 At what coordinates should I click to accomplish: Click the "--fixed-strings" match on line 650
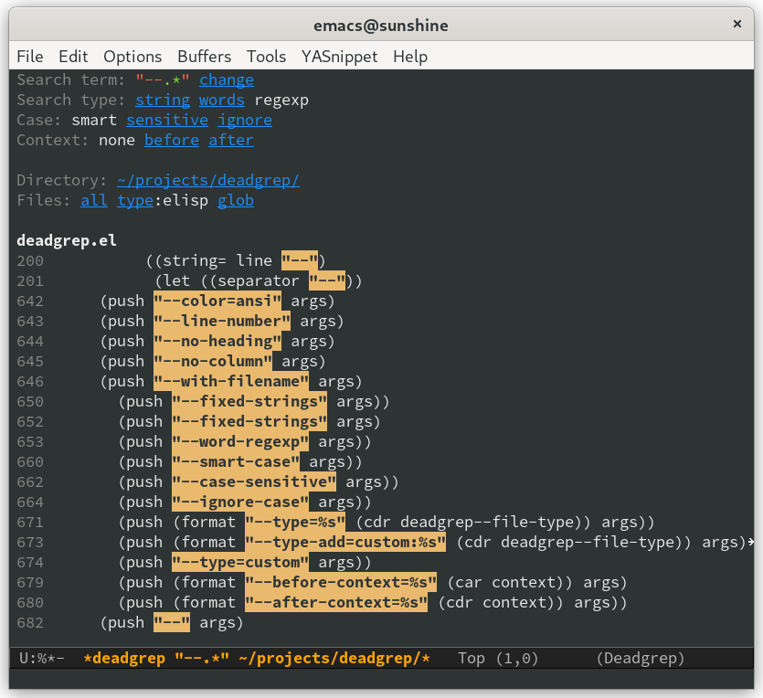coord(249,401)
